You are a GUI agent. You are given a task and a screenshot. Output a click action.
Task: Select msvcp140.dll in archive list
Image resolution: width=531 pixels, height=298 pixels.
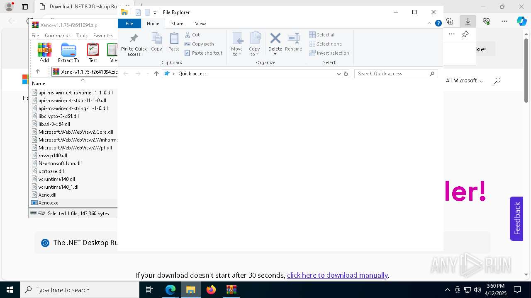[53, 156]
